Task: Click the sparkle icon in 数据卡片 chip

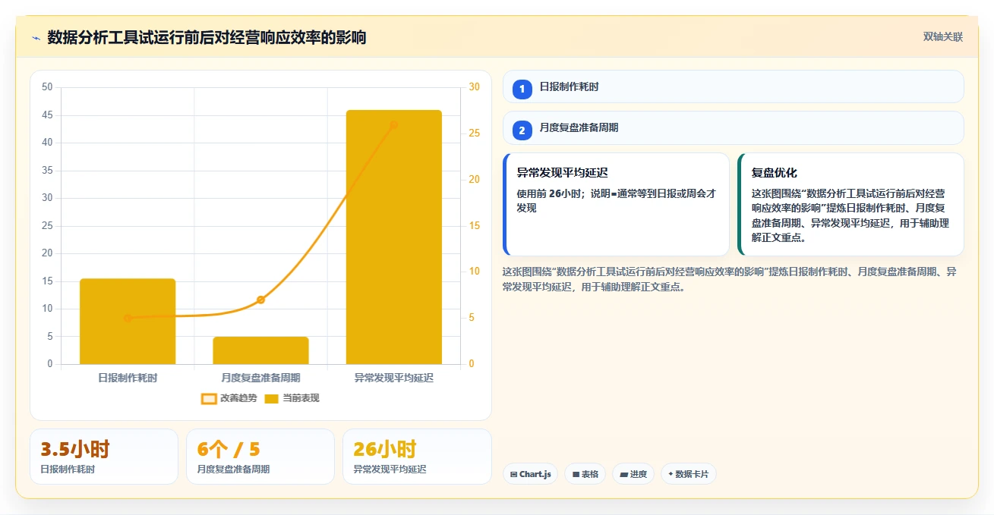Action: tap(671, 474)
